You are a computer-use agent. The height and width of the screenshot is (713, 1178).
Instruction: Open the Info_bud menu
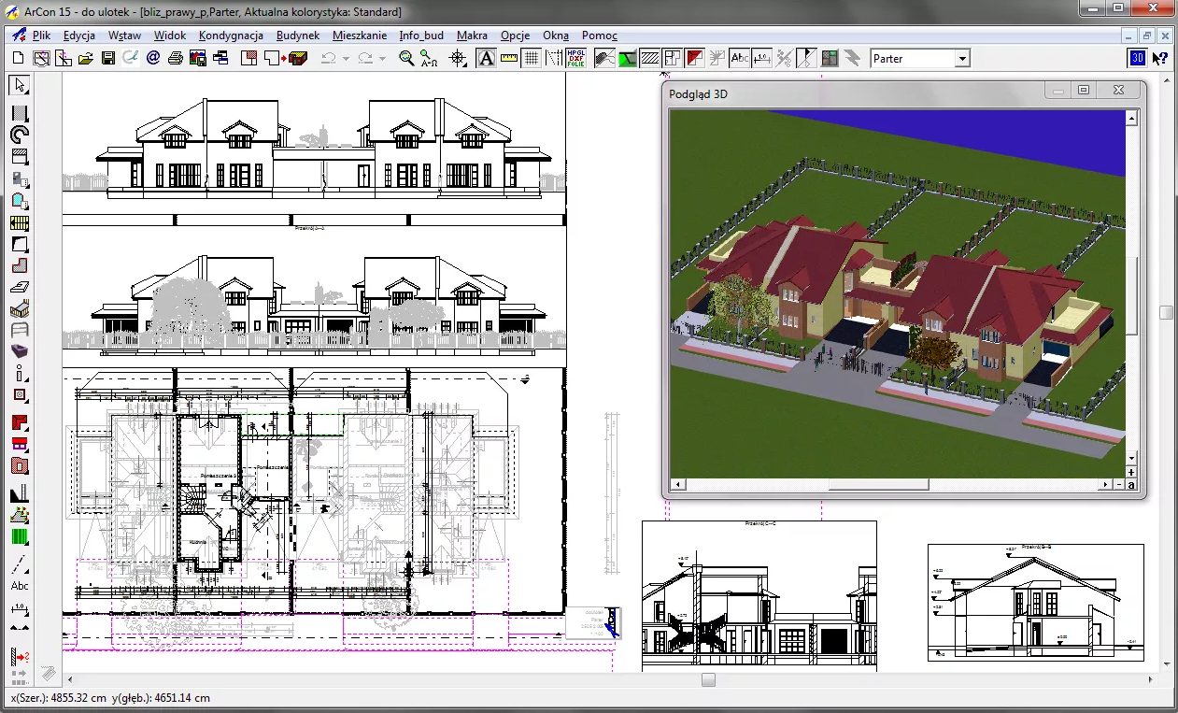421,36
